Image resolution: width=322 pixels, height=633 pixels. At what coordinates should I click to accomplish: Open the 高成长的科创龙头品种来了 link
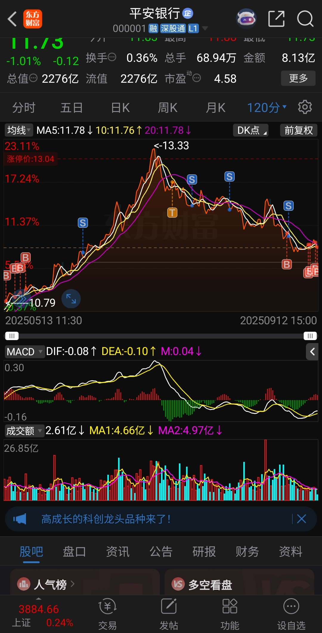pyautogui.click(x=106, y=519)
